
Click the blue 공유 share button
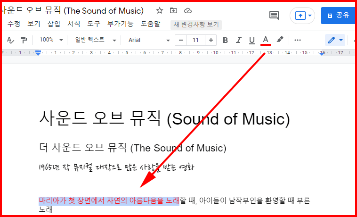click(x=338, y=15)
